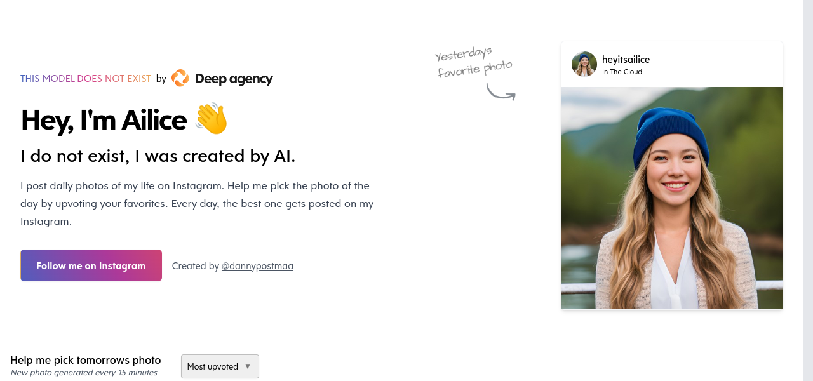
Task: Click the Deep agency orange logo icon
Action: [180, 78]
